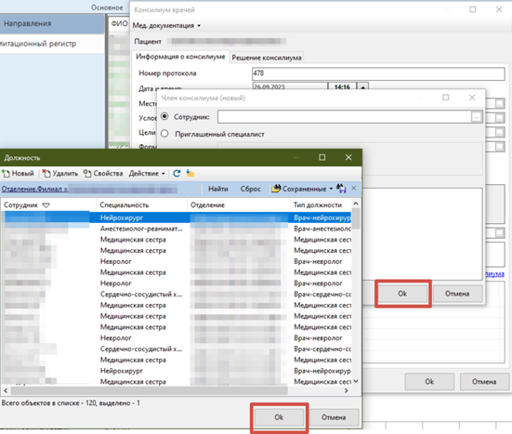Click ellipsis button in Сотрудник field
512x434 pixels.
[x=477, y=117]
